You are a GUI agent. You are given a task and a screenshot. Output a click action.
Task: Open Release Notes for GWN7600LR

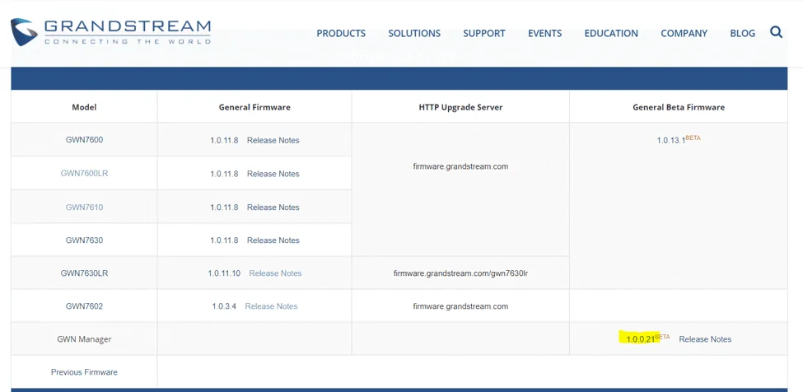pyautogui.click(x=273, y=174)
